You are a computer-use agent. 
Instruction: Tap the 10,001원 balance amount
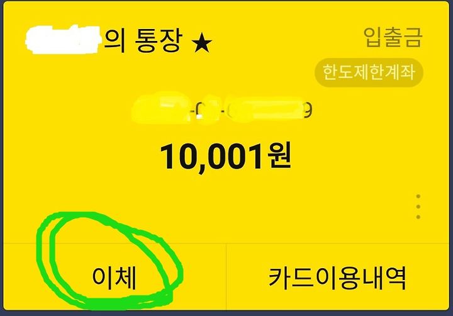point(226,157)
